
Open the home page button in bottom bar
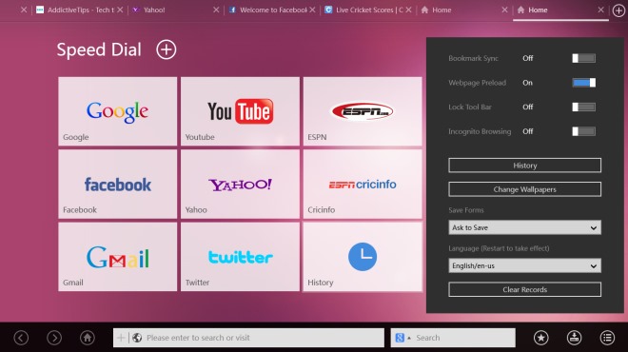pyautogui.click(x=87, y=338)
